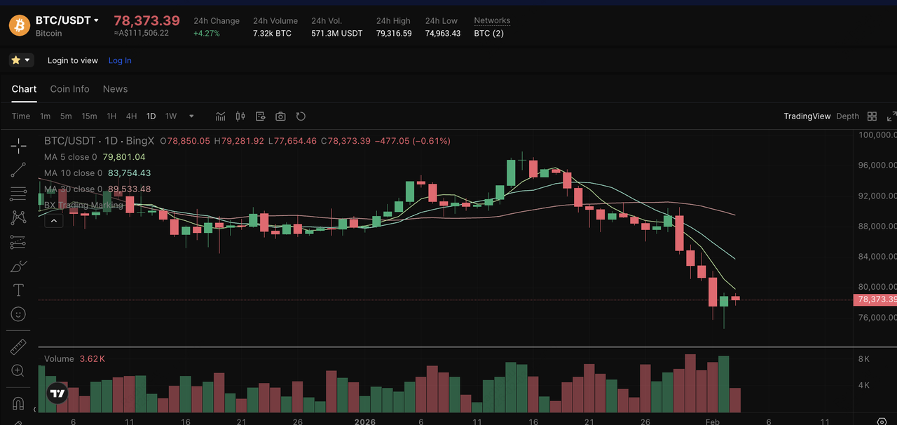The width and height of the screenshot is (897, 425).
Task: Select the trend line drawing tool
Action: (x=18, y=170)
